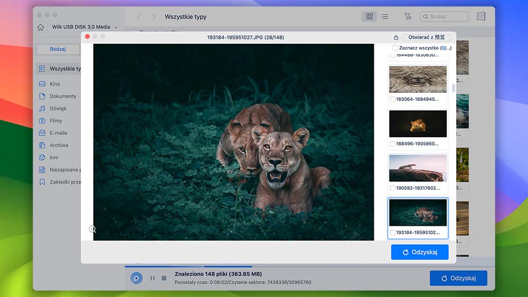Image resolution: width=528 pixels, height=297 pixels.
Task: Tick checkbox for 188496-1905860 thumbnail
Action: (x=392, y=143)
